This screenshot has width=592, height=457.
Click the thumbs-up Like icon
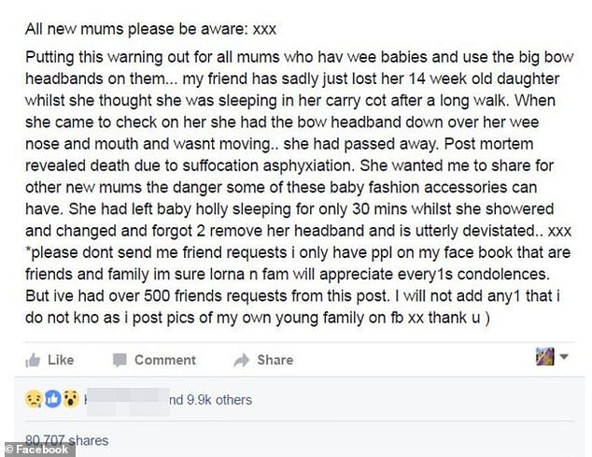32,360
